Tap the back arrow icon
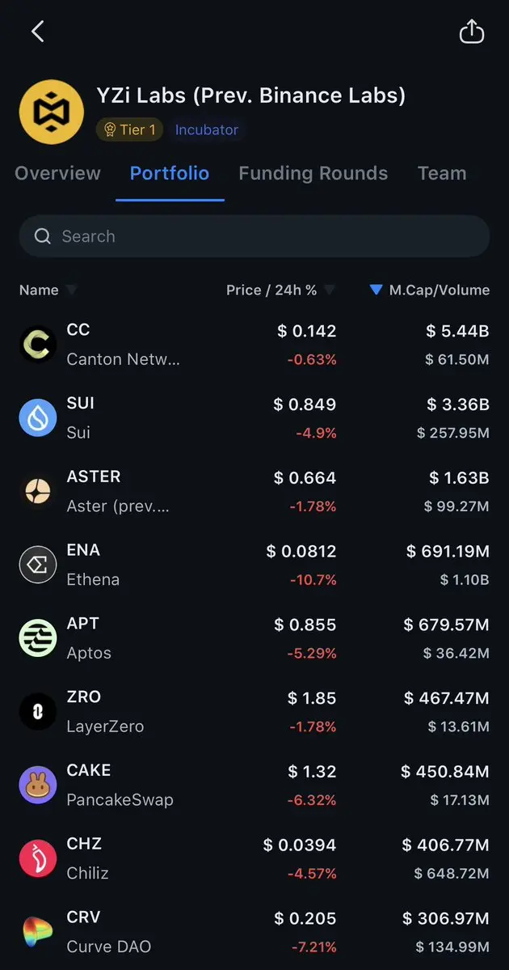Viewport: 509px width, 970px height. (37, 32)
